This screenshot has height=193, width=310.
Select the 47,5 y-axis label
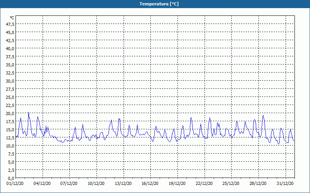pyautogui.click(x=10, y=24)
